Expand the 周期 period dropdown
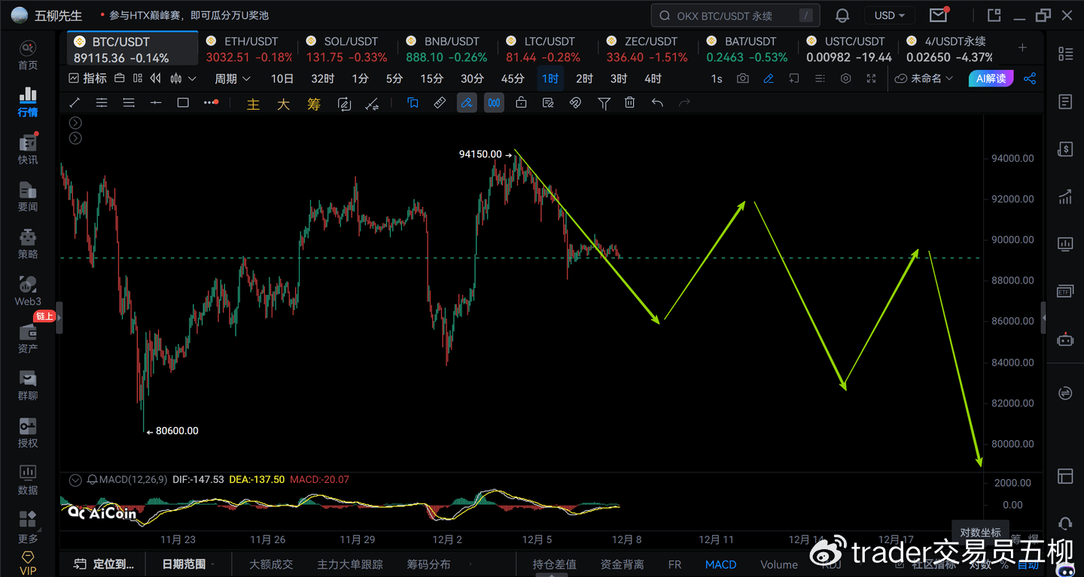 pos(232,78)
